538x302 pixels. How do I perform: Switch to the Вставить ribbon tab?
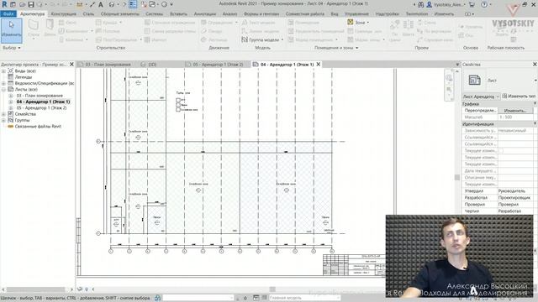click(x=178, y=13)
